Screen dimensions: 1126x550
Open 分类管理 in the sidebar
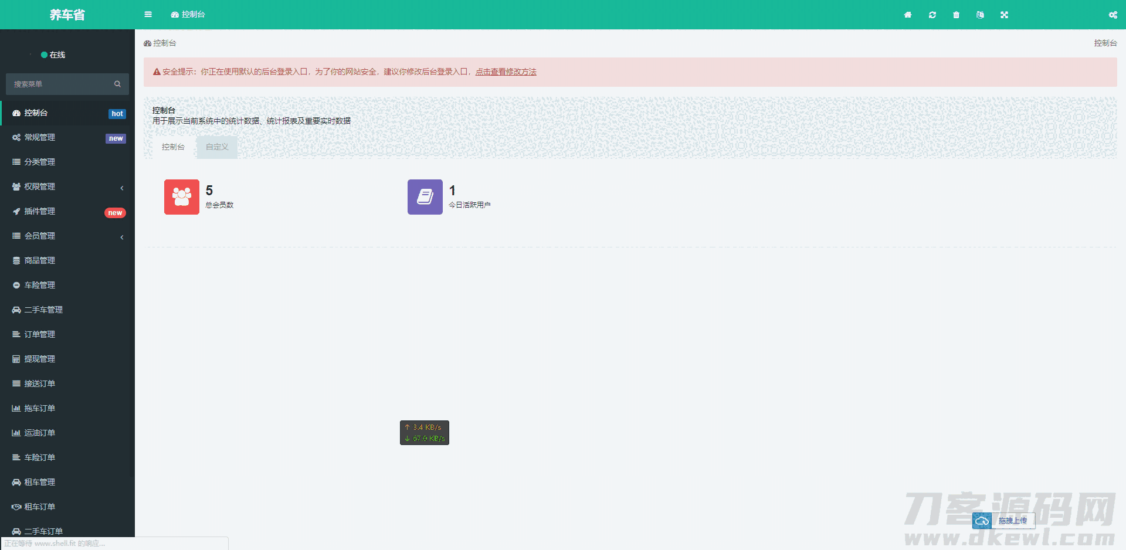click(x=67, y=162)
